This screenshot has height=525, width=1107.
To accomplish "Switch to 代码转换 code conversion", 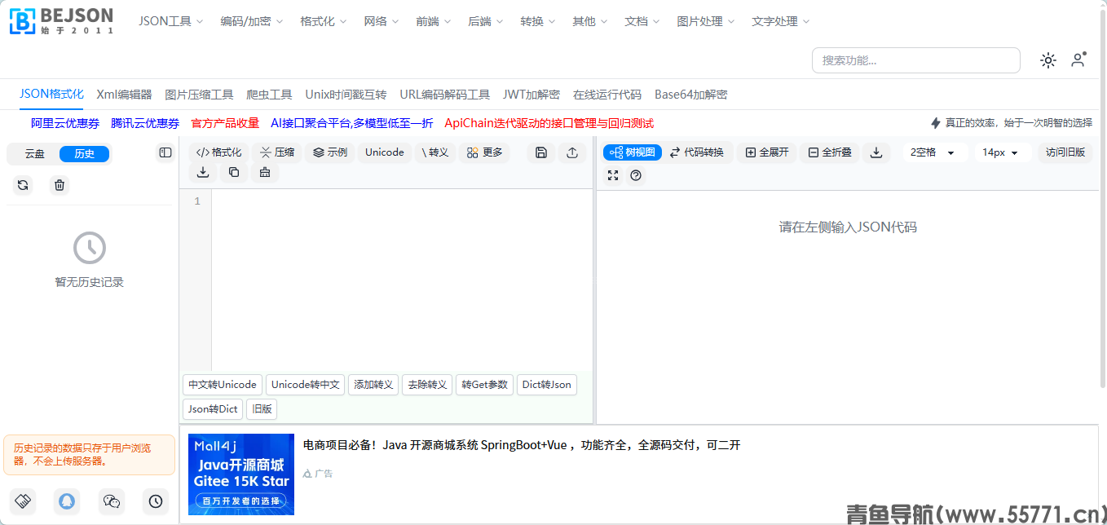I will coord(697,152).
